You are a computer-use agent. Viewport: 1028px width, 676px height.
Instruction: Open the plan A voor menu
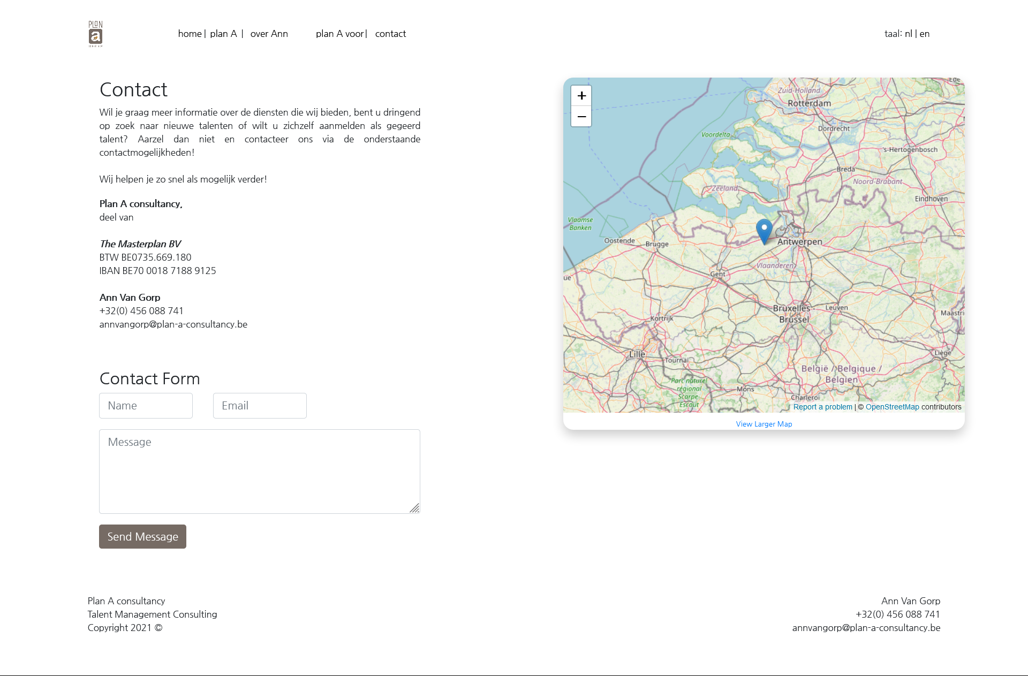coord(339,34)
